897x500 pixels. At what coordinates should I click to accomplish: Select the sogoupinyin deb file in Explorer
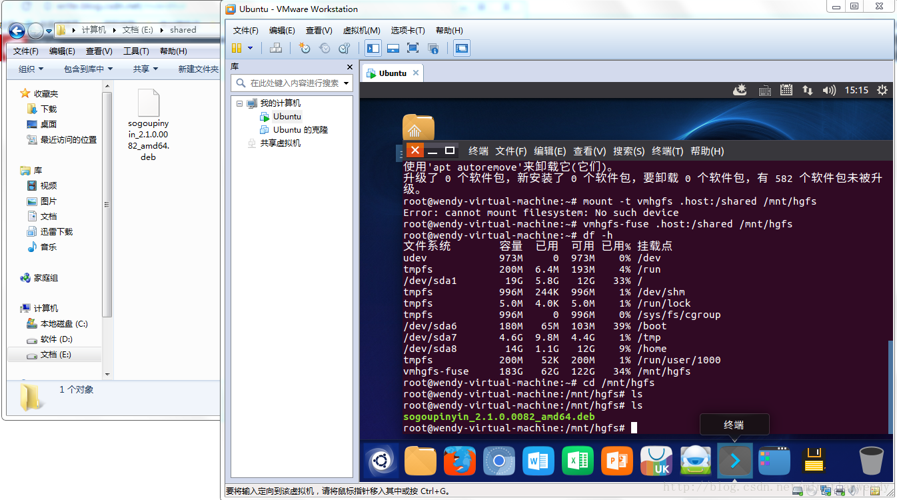click(149, 125)
